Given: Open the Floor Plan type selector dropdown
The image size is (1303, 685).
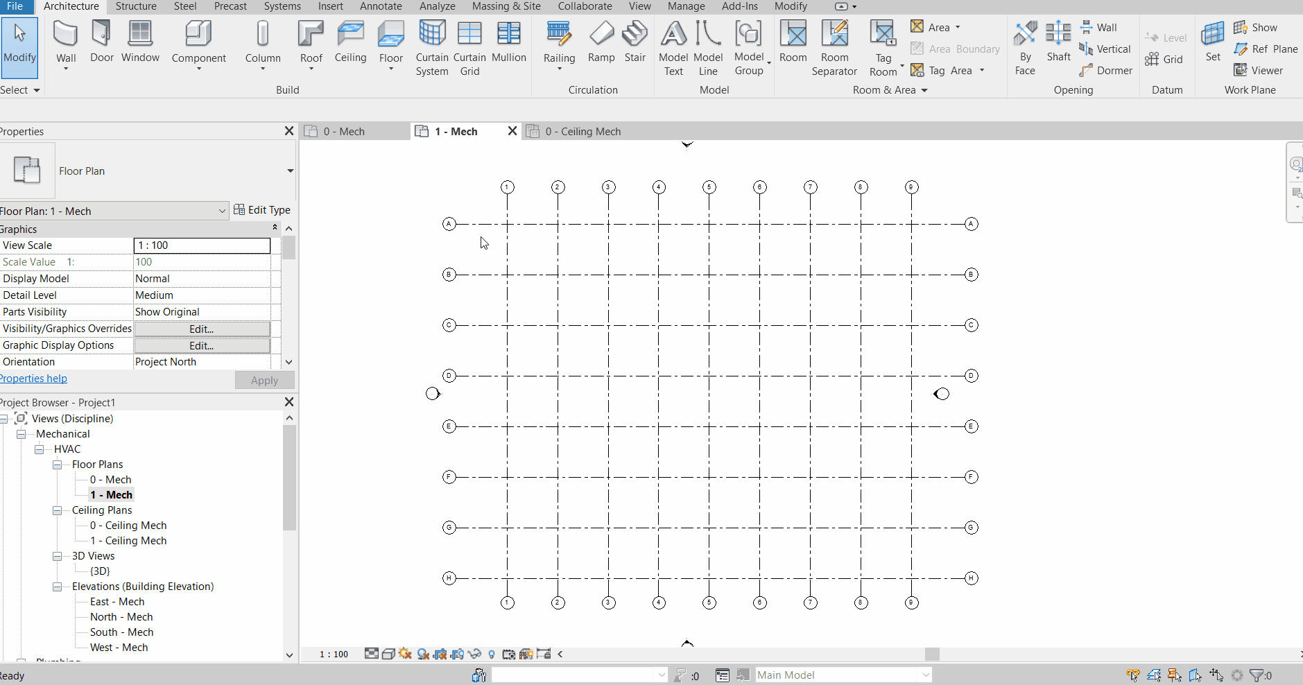Looking at the screenshot, I should point(290,171).
